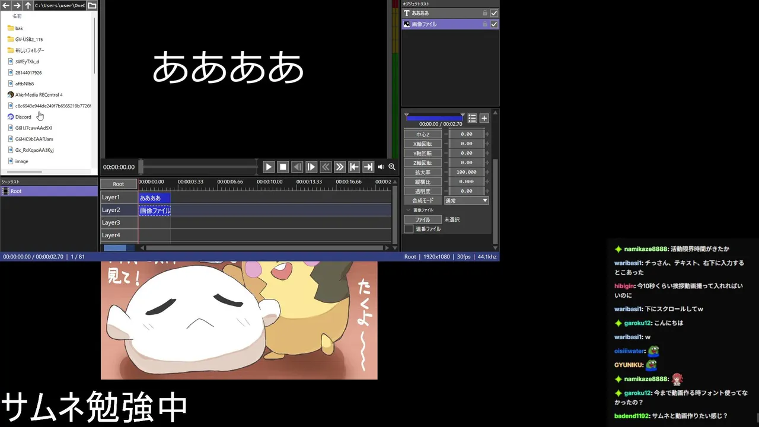Screen dimensions: 759x427
Task: Click the 00:00:10.00 mark on timeline ruler
Action: [x=269, y=181]
